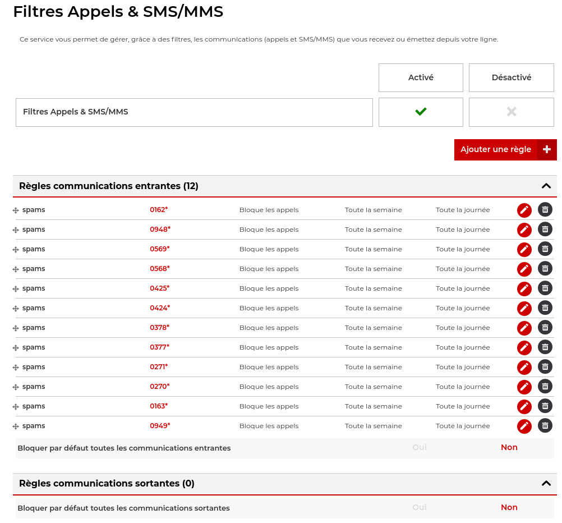Delete the 0377* spam rule
Screen dimensions: 562x523
545,347
